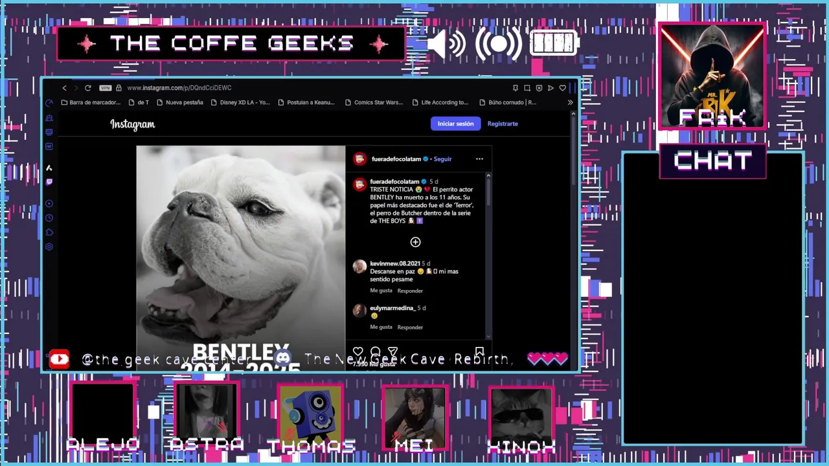Open the 'Búho cornudo' bookmark
The height and width of the screenshot is (466, 829).
508,102
